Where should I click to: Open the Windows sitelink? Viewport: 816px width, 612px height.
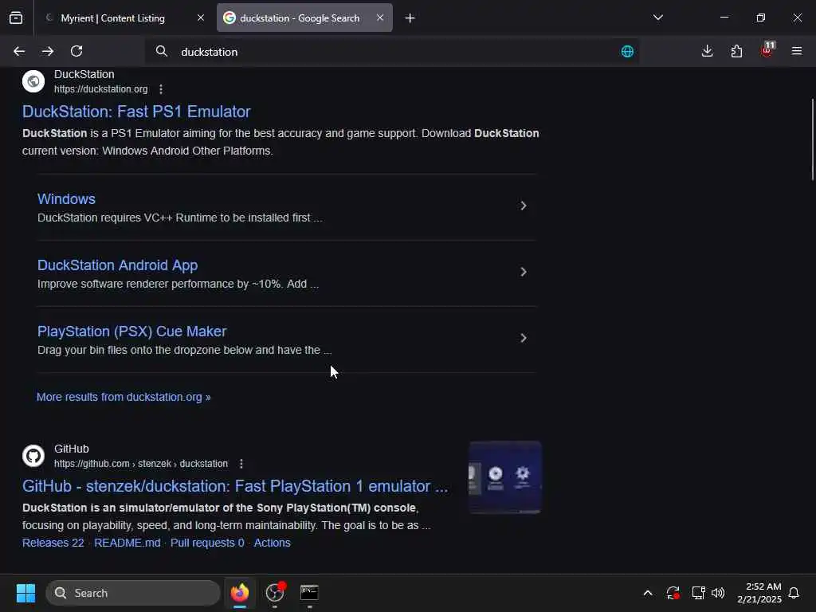click(x=66, y=198)
